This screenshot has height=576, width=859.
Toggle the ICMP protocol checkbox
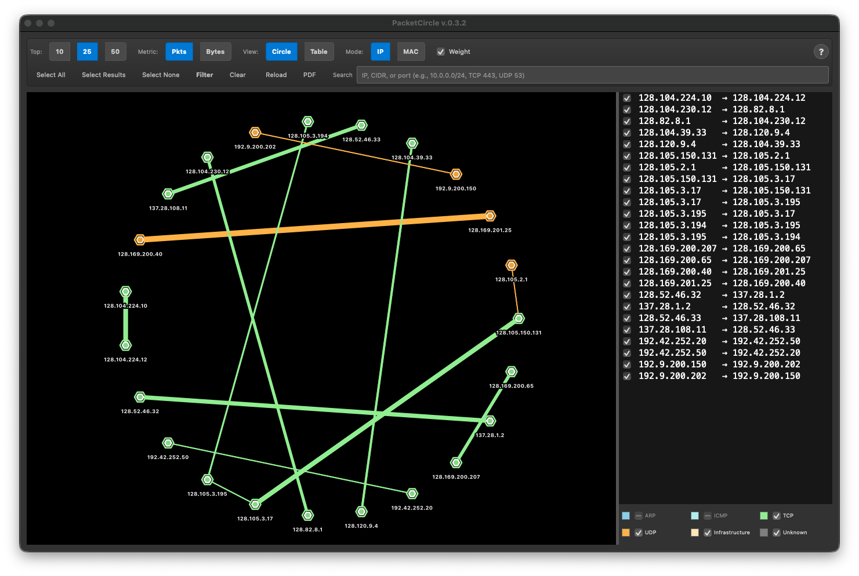(x=708, y=516)
